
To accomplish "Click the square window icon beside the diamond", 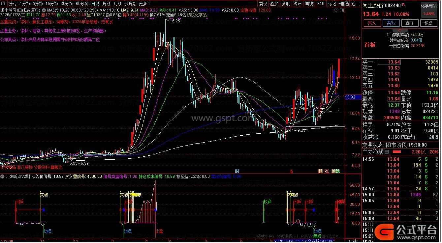I will [341, 11].
